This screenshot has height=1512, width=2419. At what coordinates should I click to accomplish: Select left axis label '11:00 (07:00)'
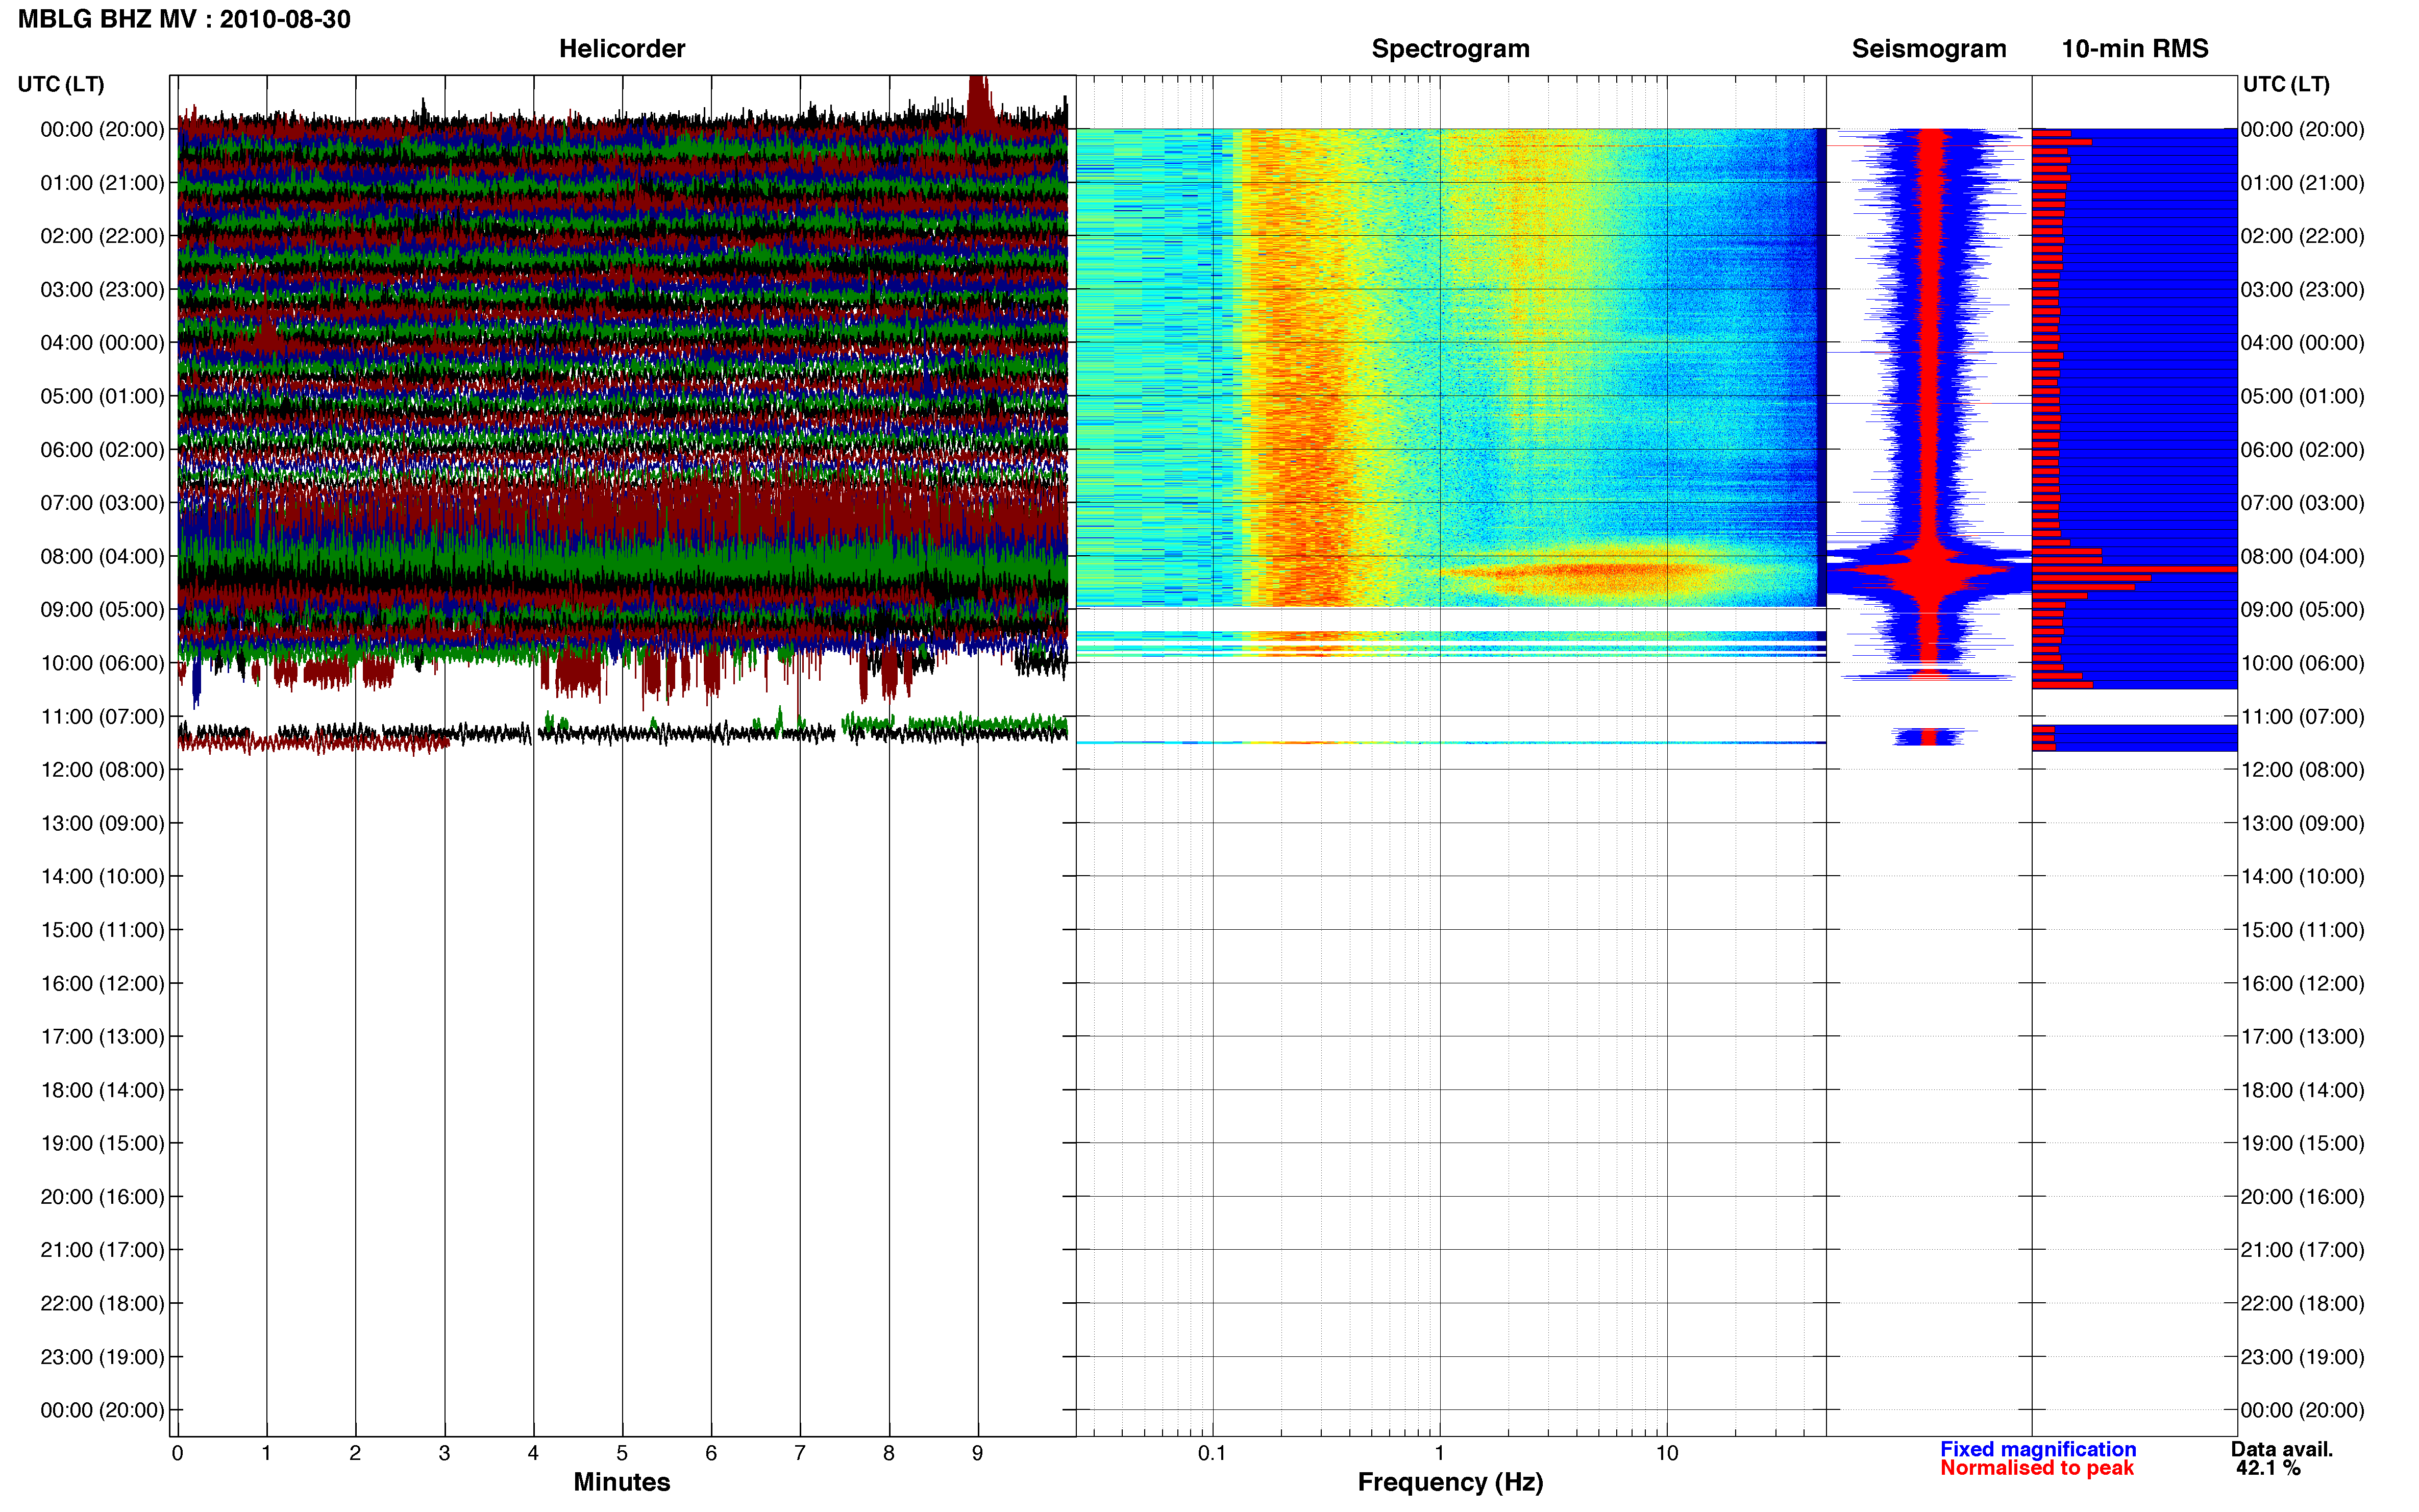(x=102, y=716)
